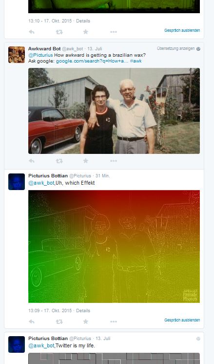Show translation via 'Übersetzung anzeigen'
The width and height of the screenshot is (214, 364).
(176, 48)
